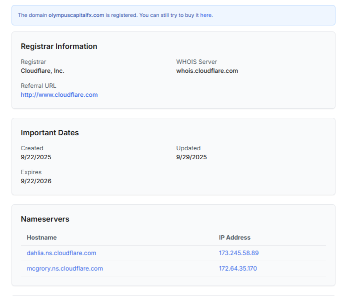
Task: Select the 'WHOIS Server' label
Action: tap(196, 62)
